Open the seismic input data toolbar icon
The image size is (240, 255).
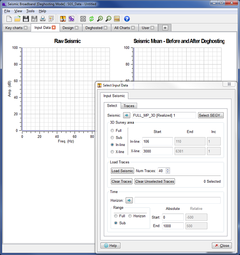[x=63, y=19]
